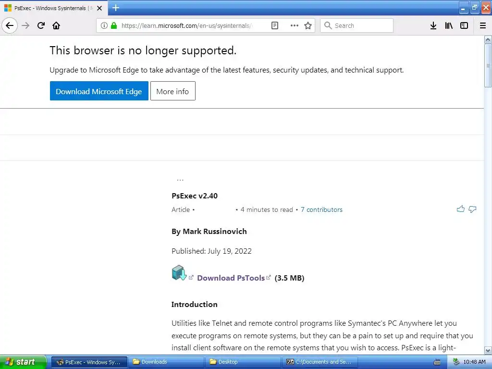Give thumbs up feedback on article
This screenshot has height=369, width=492.
(x=461, y=209)
